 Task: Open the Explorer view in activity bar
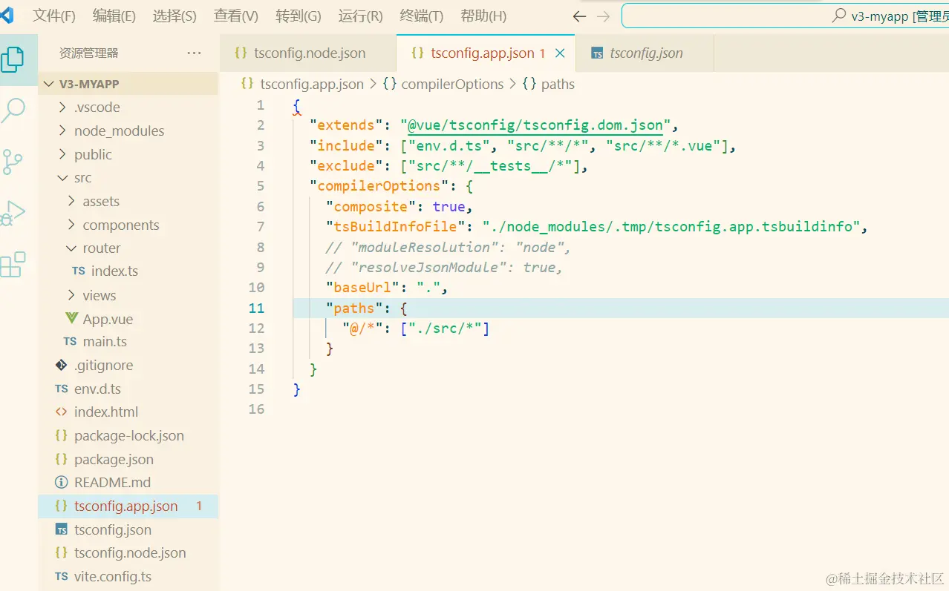point(13,59)
